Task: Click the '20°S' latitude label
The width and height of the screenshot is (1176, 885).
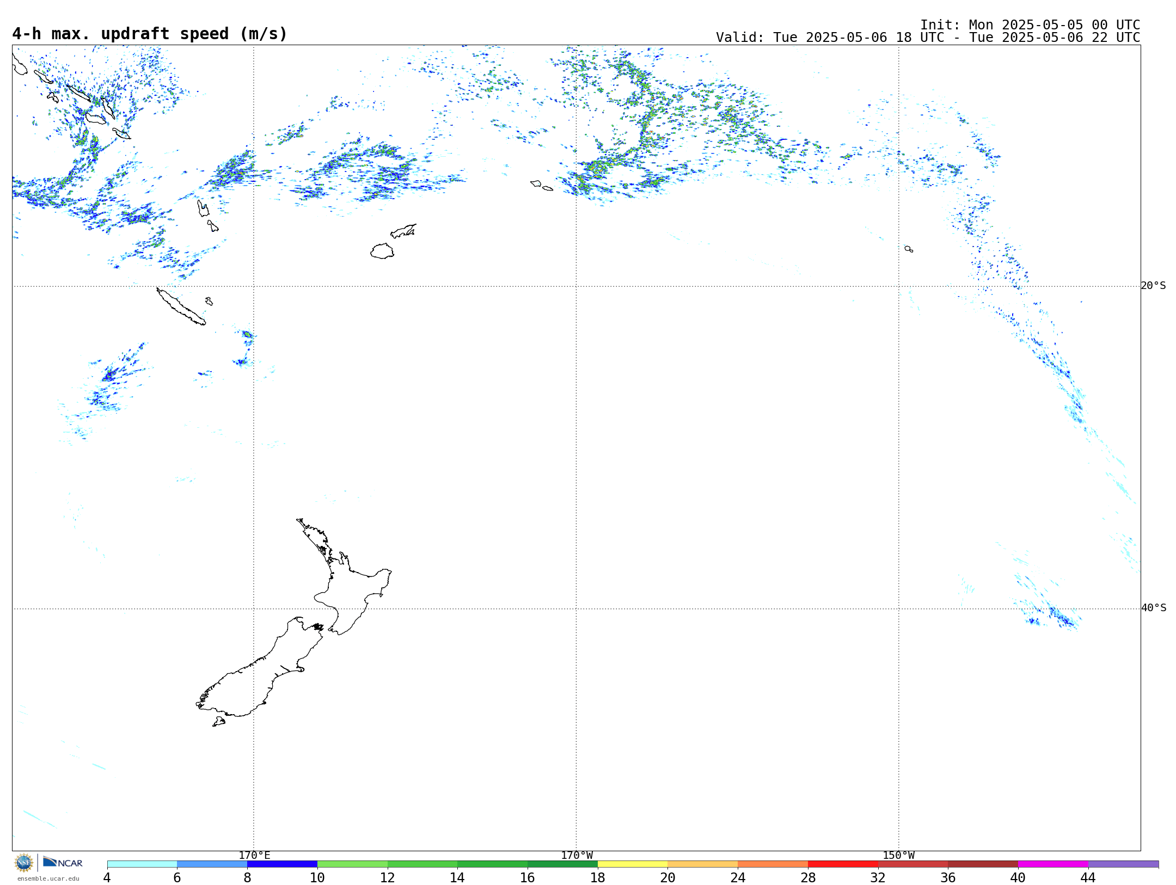Action: (x=1153, y=286)
